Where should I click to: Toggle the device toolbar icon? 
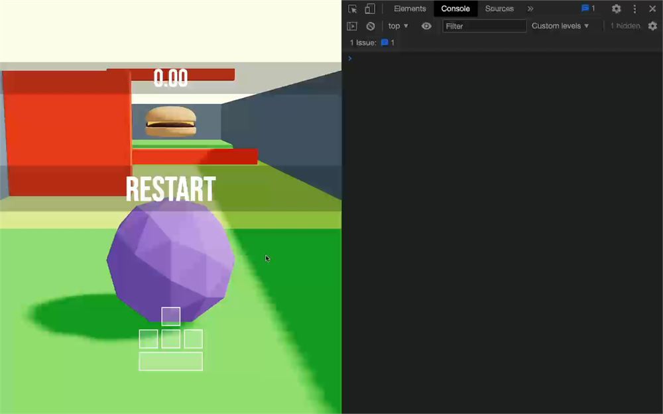[x=369, y=9]
